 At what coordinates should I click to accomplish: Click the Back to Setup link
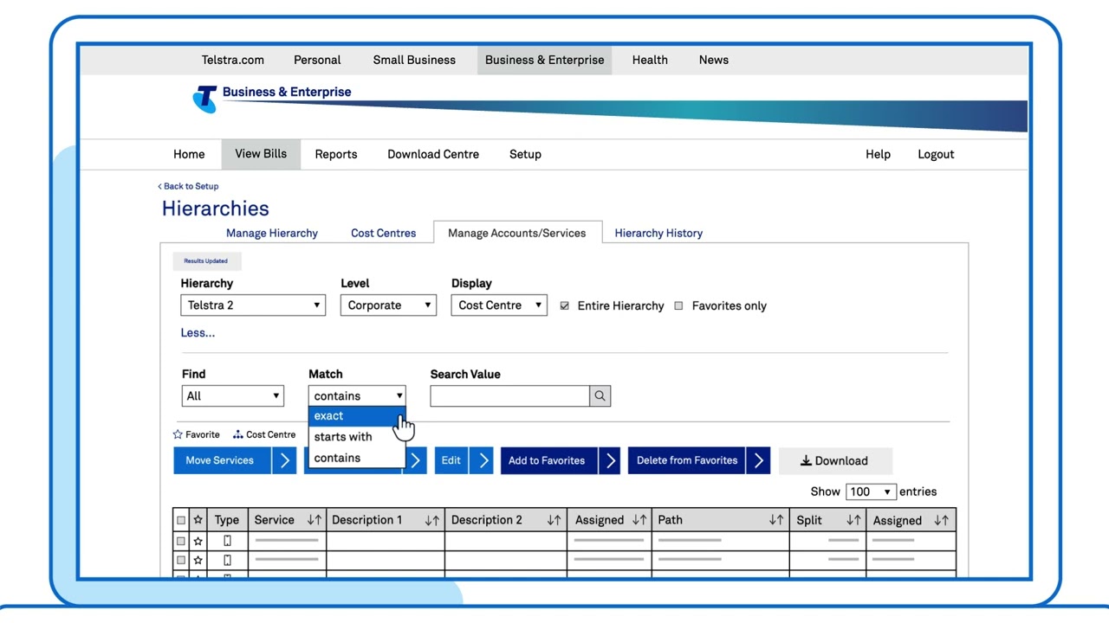coord(189,186)
